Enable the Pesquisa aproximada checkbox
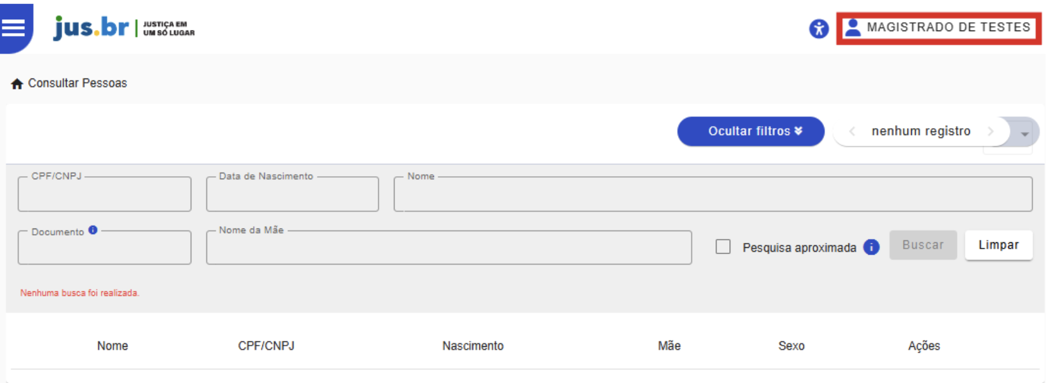The height and width of the screenshot is (383, 1054). click(723, 247)
